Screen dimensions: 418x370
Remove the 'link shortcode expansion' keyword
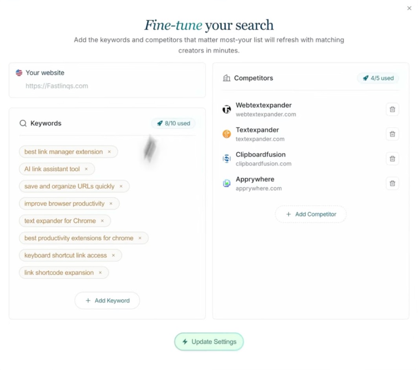pyautogui.click(x=100, y=273)
